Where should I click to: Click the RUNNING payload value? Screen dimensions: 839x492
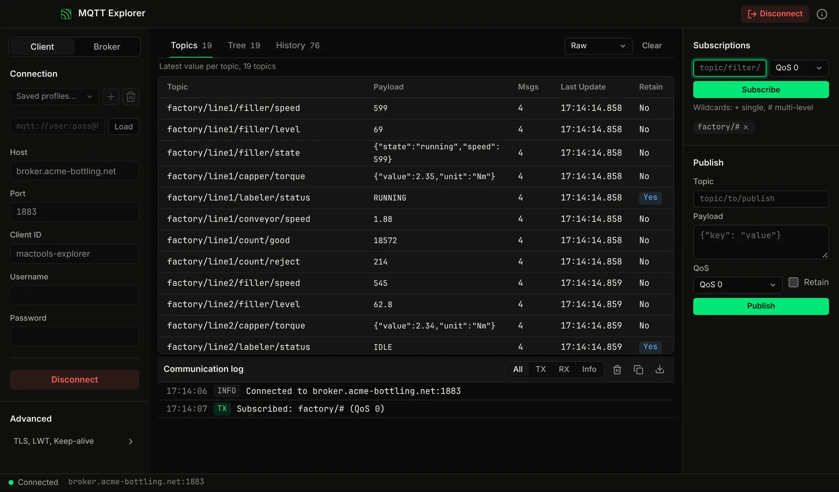[390, 198]
